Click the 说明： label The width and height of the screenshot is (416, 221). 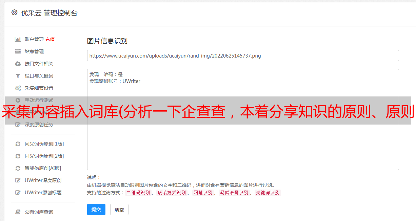coord(94,177)
